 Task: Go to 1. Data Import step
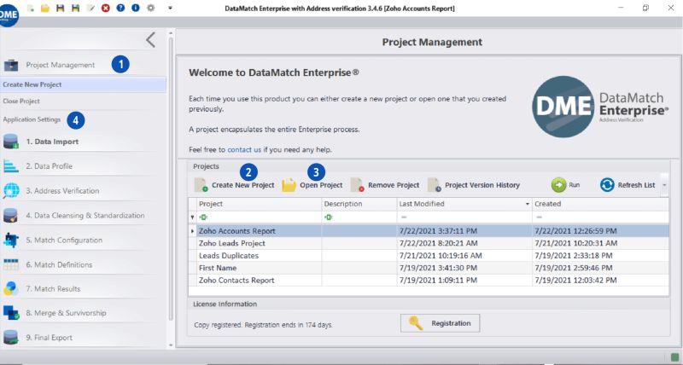pyautogui.click(x=52, y=142)
